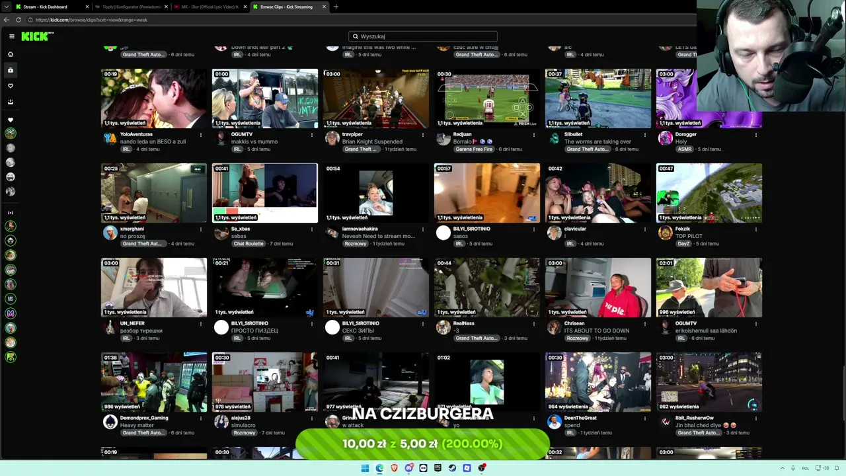Open a new browser tab
Viewport: 846px width, 476px height.
click(x=336, y=7)
